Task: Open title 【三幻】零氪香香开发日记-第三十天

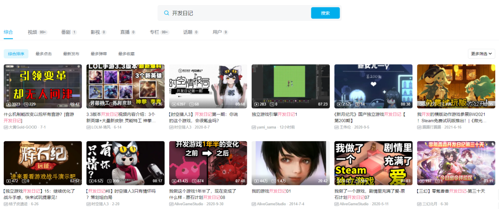Action: click(451, 191)
